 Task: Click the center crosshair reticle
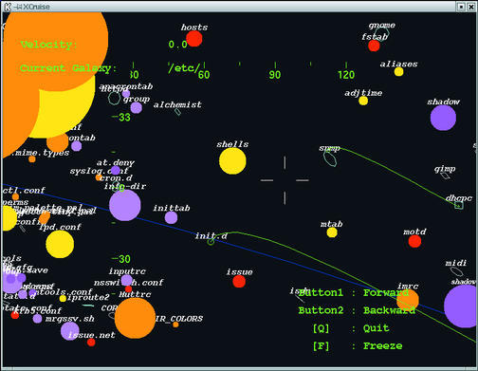click(x=285, y=180)
